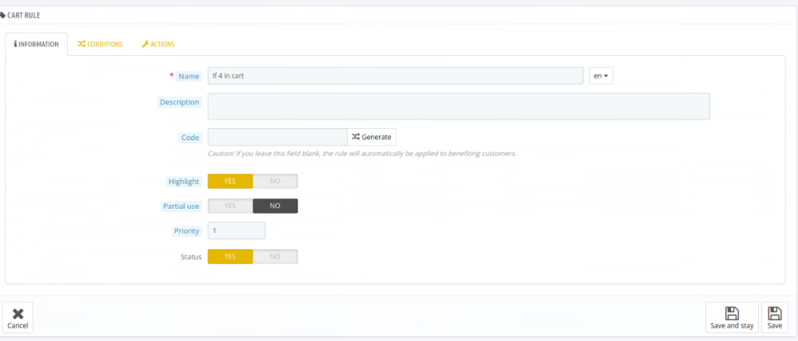This screenshot has height=341, width=798.
Task: Switch to the Conditions tab
Action: [100, 45]
